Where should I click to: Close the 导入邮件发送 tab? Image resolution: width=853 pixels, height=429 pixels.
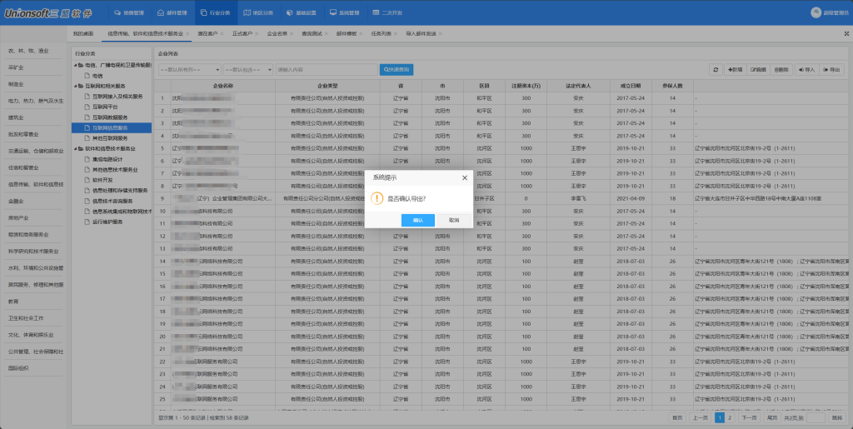coord(440,33)
